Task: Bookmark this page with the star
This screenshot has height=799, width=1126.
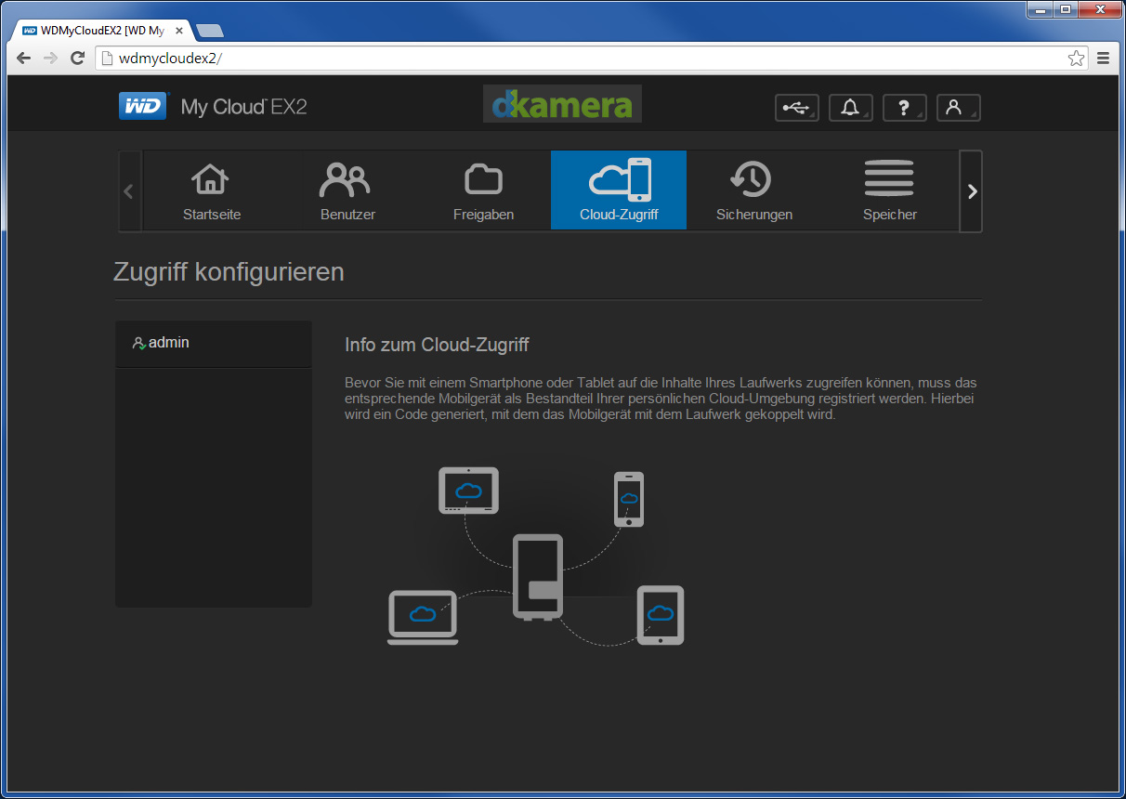Action: 1076,59
